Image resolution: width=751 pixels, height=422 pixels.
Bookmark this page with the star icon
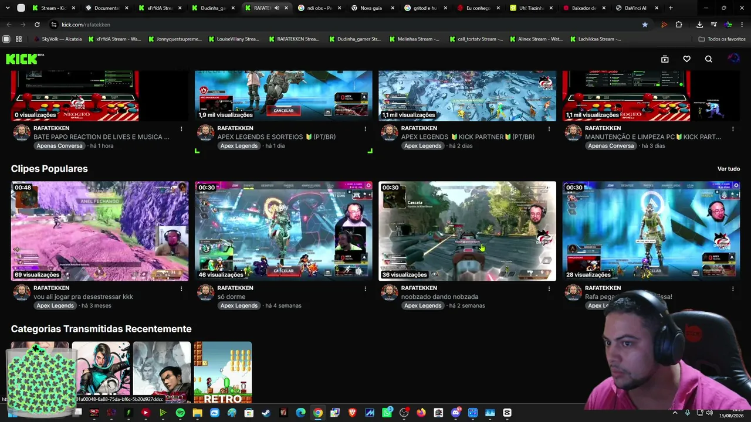[x=645, y=25]
